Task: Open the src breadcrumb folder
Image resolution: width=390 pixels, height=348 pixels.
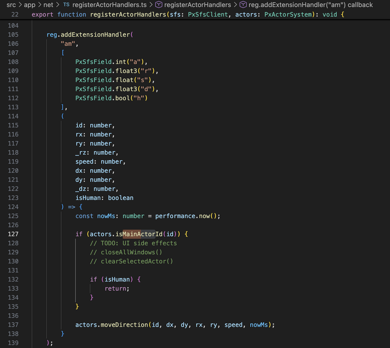Action: (11, 5)
